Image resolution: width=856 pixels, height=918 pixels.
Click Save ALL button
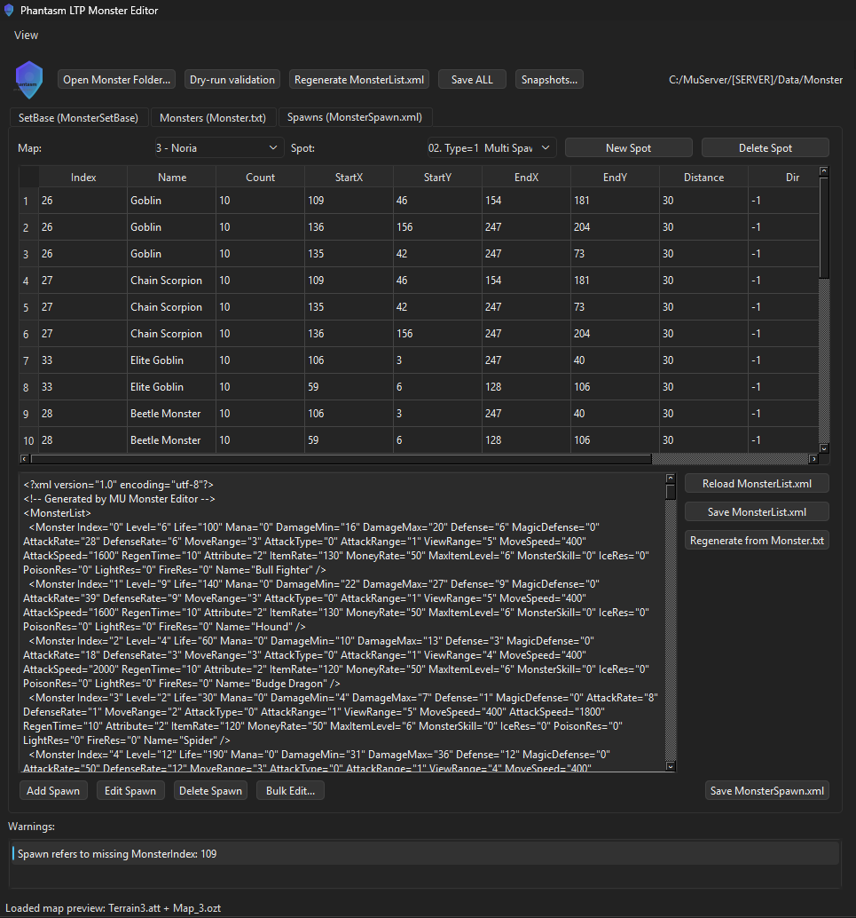pyautogui.click(x=472, y=80)
